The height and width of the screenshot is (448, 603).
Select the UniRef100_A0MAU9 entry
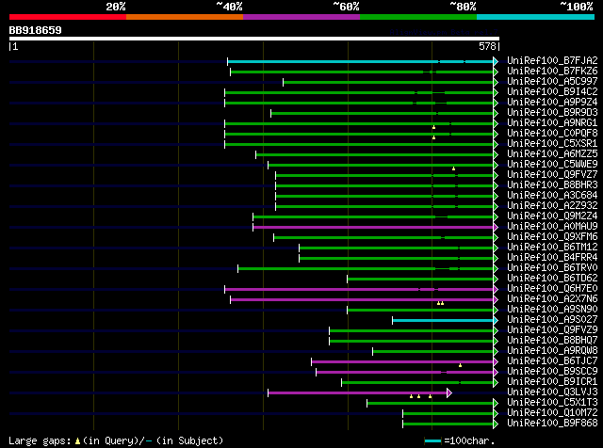click(x=552, y=227)
